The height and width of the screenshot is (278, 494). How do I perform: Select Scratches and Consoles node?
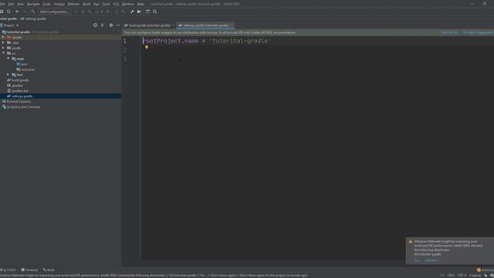pos(21,107)
